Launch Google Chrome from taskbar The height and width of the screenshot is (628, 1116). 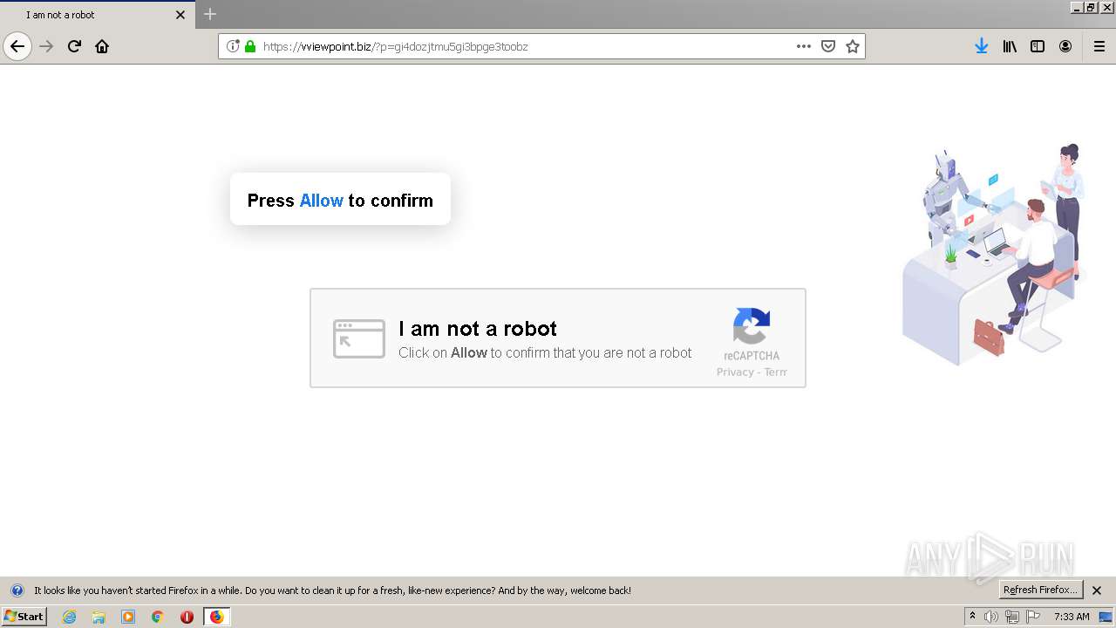(158, 617)
